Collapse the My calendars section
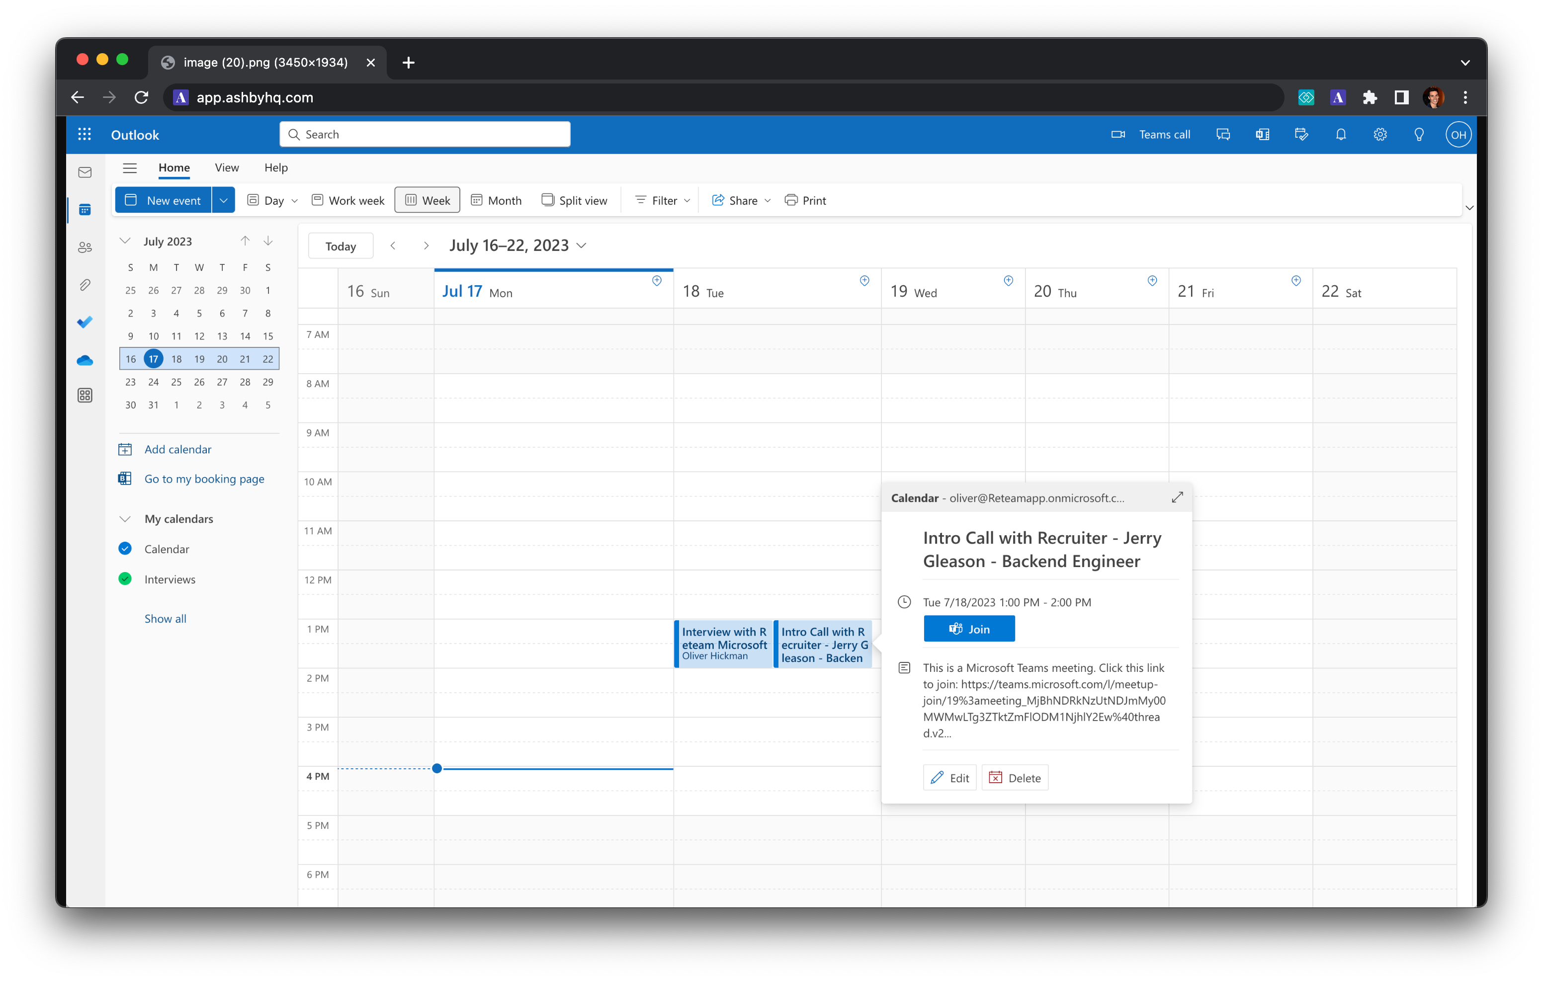Screen dimensions: 1543x981 (x=126, y=518)
